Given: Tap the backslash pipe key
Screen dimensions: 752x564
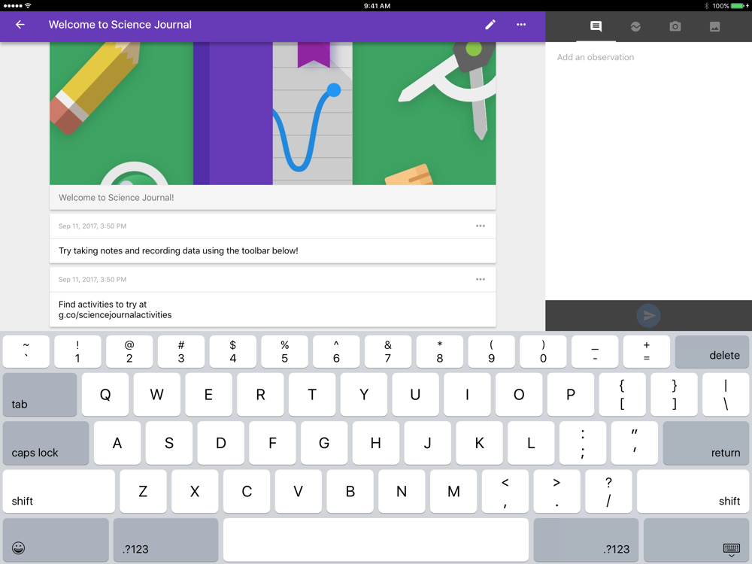Looking at the screenshot, I should pyautogui.click(x=726, y=395).
